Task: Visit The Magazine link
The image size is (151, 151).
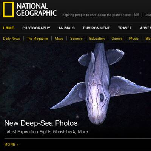Action: tap(37, 39)
